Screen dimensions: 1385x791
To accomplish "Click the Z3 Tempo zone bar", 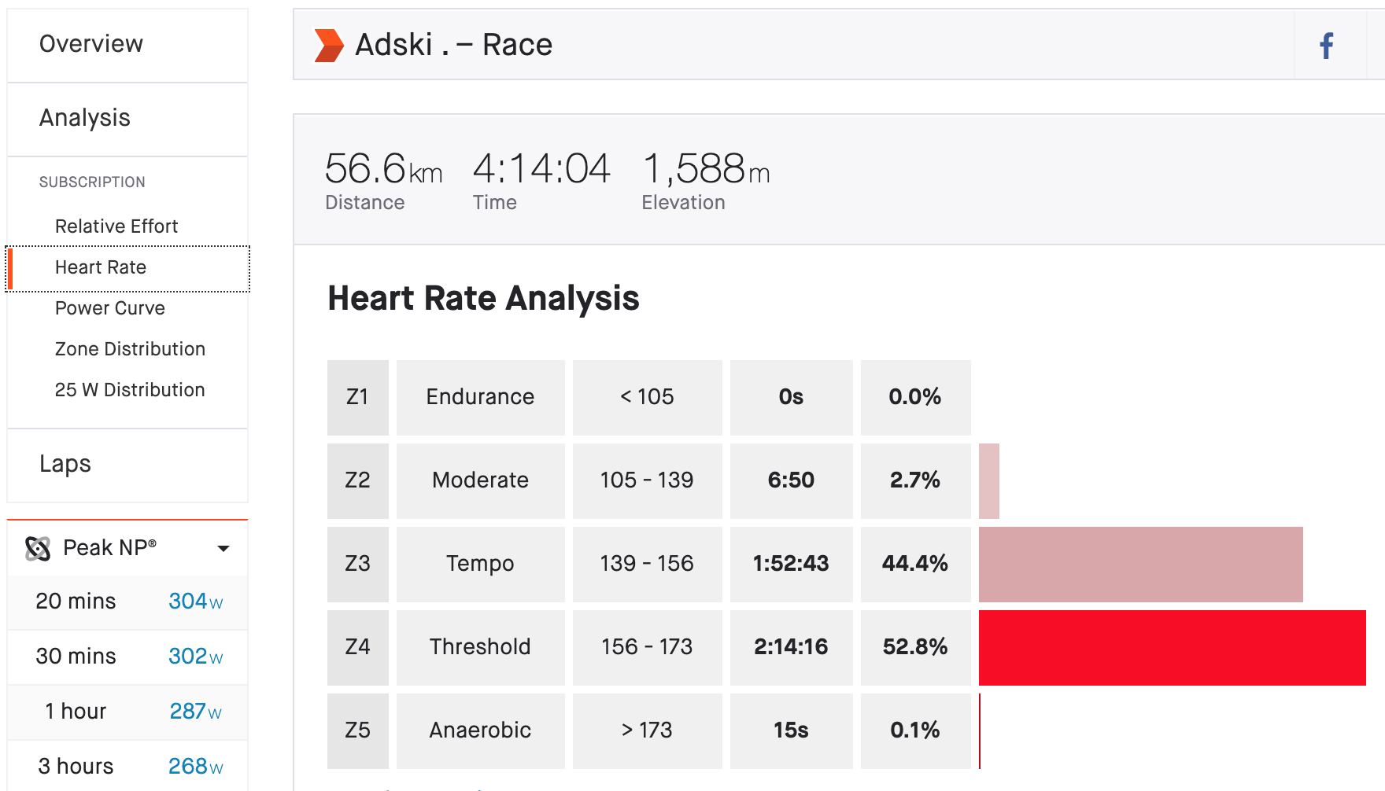I will pos(1140,564).
